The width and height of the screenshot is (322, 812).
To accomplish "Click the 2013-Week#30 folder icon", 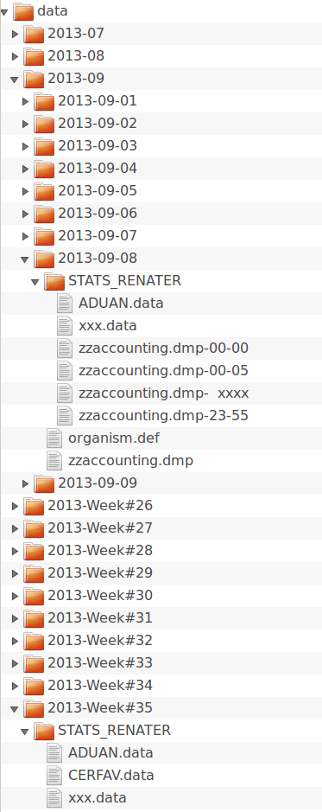I will [x=34, y=596].
